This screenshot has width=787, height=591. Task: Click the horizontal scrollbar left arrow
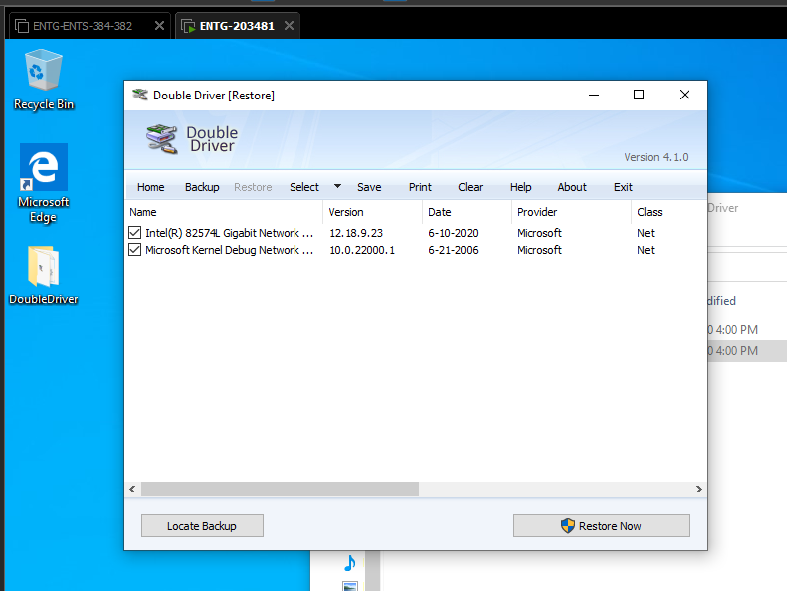132,489
